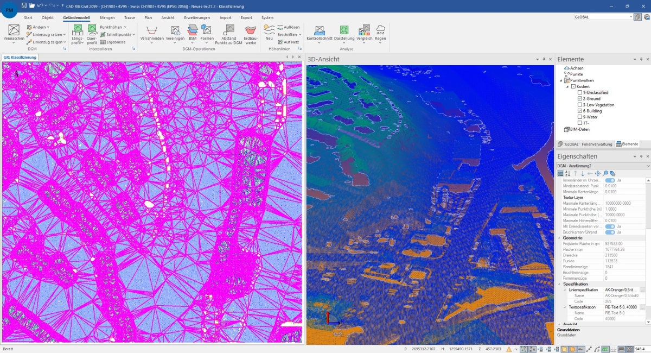The width and height of the screenshot is (651, 353).
Task: Click the Vergleich comparison icon
Action: click(364, 33)
